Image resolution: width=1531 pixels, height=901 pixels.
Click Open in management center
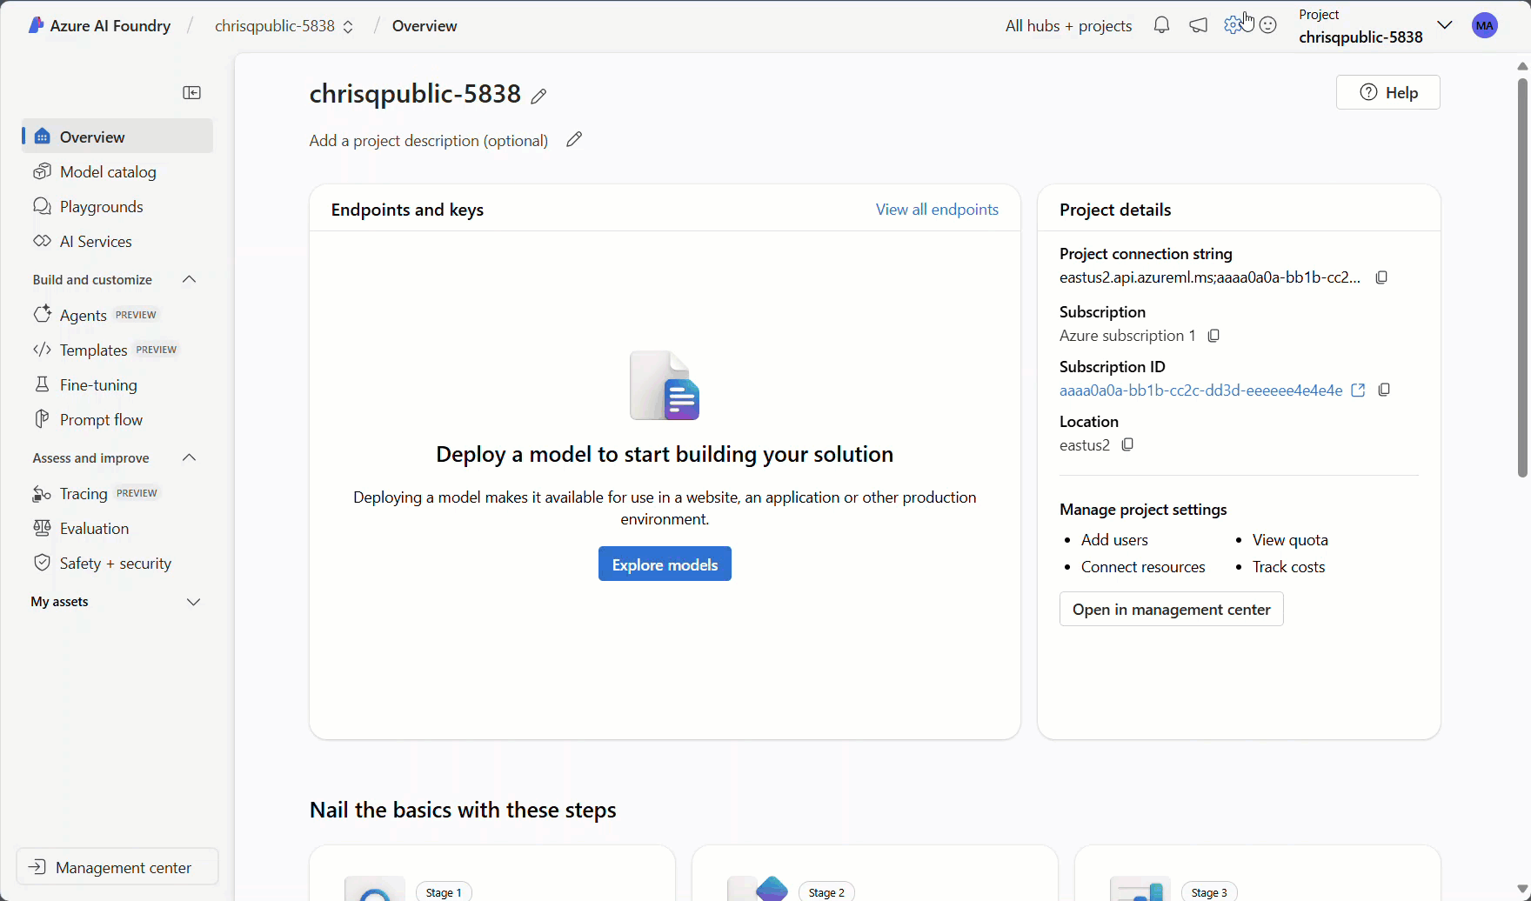click(1172, 610)
